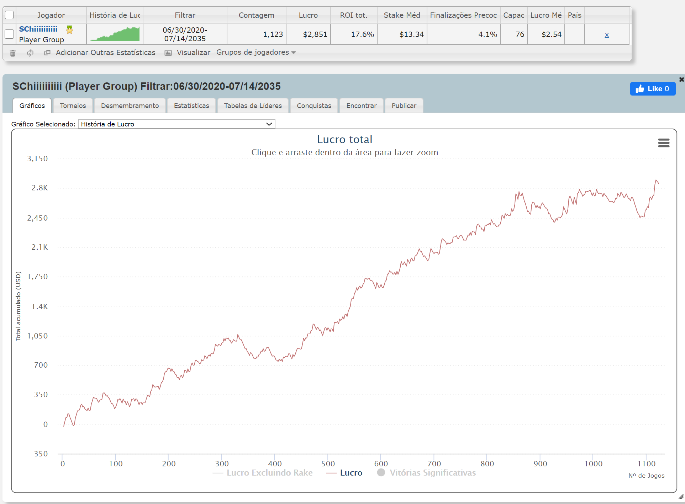Screen dimensions: 685x504
Task: Click the Finalizações Precoc column header
Action: 463,15
